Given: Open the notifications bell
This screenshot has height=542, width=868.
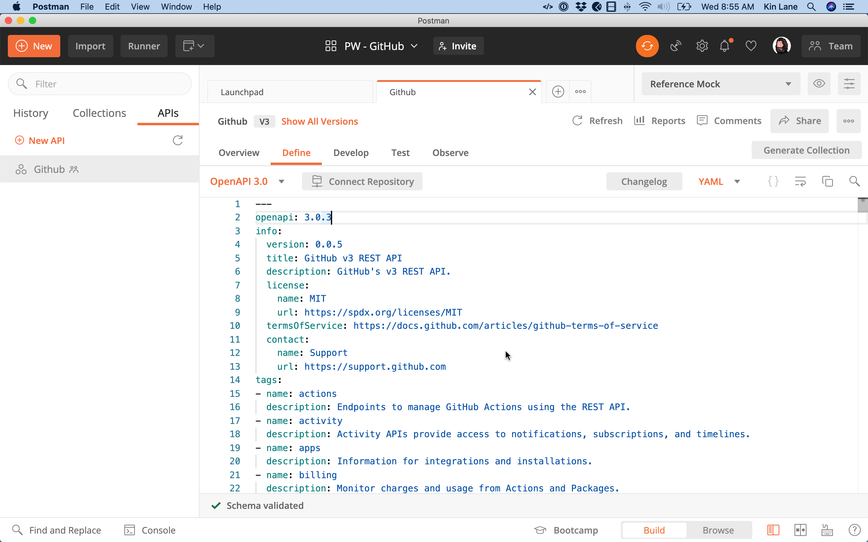Looking at the screenshot, I should coord(725,46).
